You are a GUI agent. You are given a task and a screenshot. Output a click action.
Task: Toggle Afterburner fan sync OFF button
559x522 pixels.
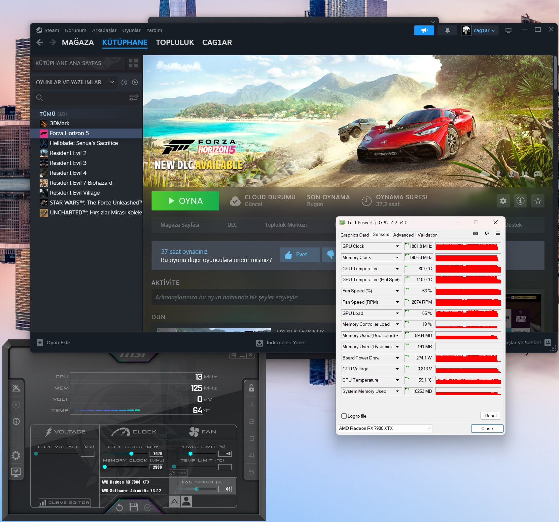point(178,473)
